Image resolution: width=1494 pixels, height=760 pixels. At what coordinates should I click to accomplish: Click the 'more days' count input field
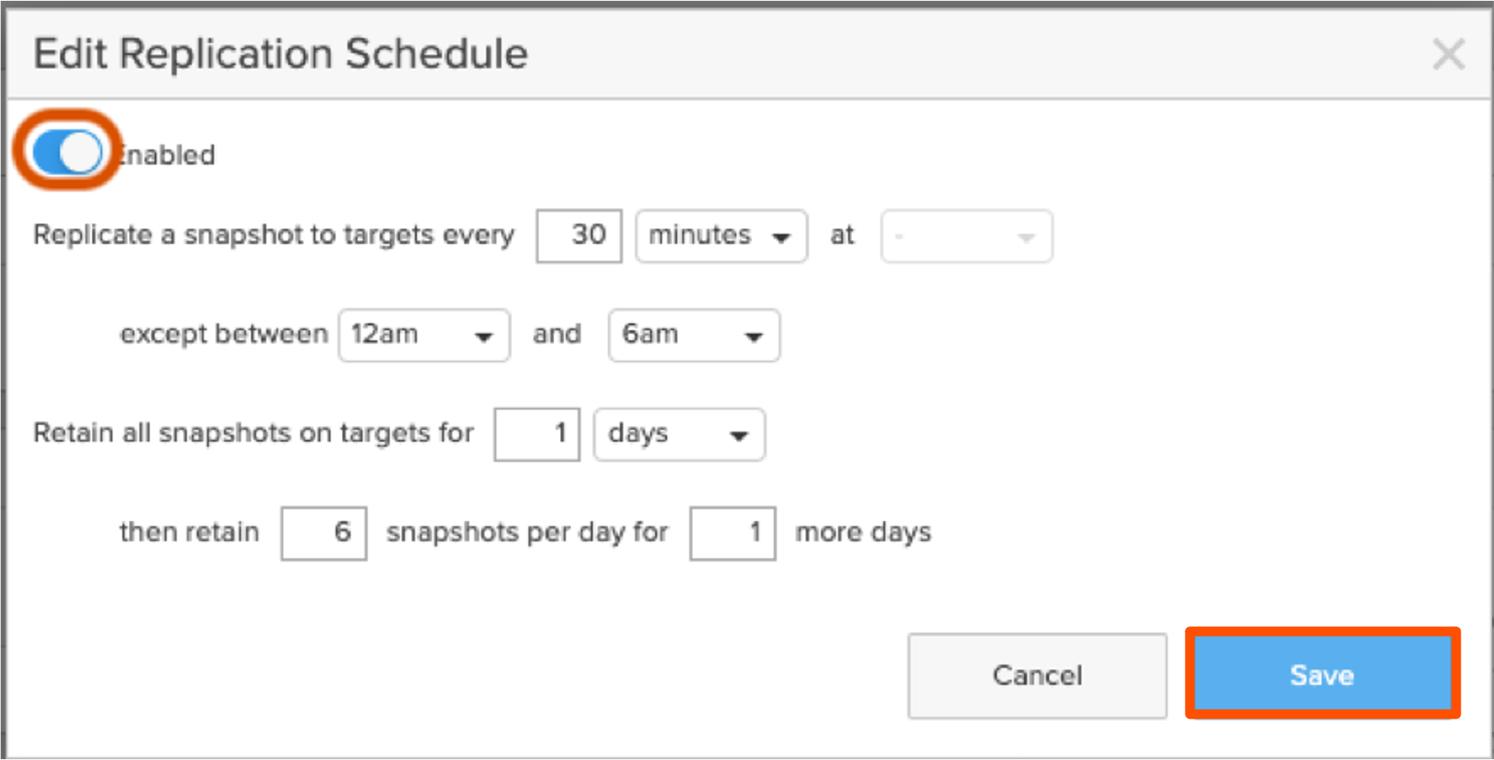[733, 533]
